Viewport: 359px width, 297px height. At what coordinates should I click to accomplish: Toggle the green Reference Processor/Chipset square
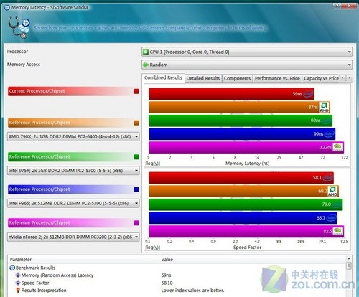(x=136, y=157)
